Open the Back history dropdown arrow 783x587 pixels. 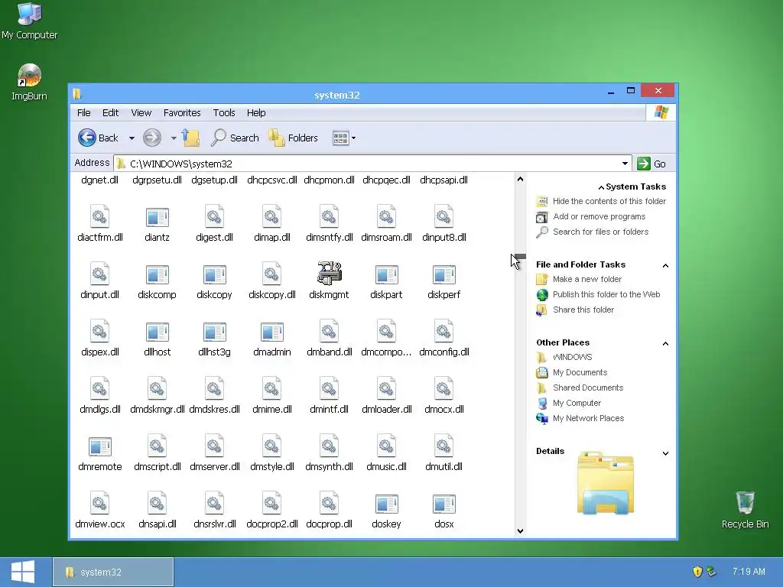click(132, 138)
